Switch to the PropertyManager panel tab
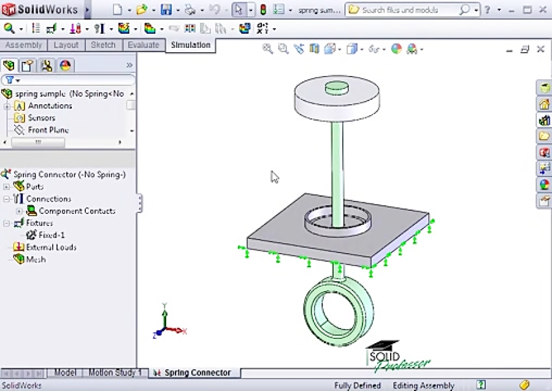 [x=28, y=65]
